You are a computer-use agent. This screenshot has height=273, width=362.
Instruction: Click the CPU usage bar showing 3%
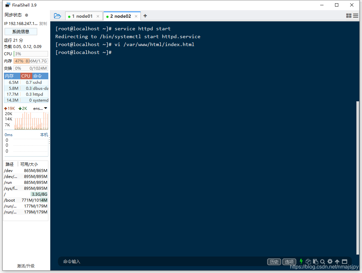pyautogui.click(x=31, y=54)
